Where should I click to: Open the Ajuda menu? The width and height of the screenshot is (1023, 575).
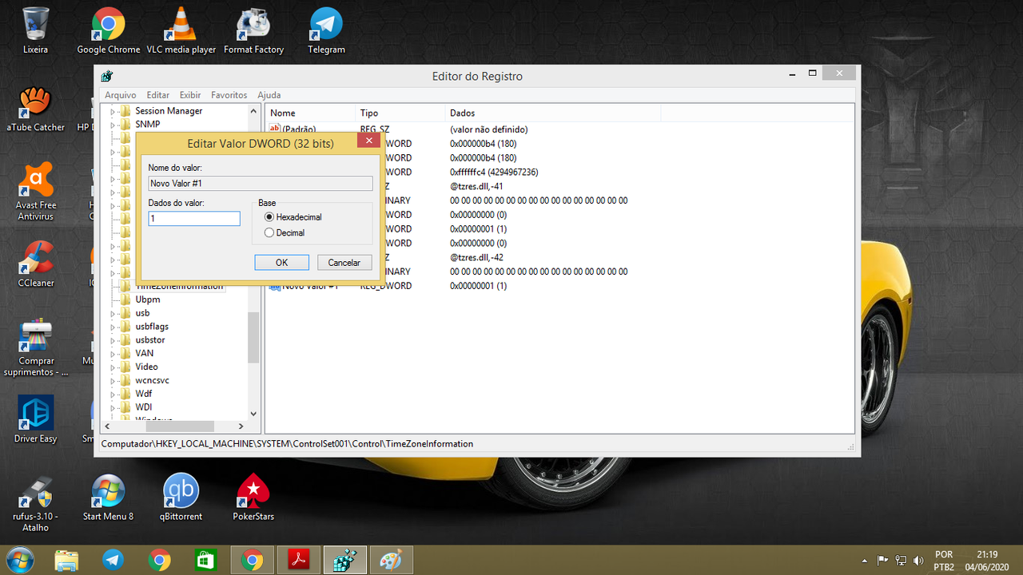point(269,95)
